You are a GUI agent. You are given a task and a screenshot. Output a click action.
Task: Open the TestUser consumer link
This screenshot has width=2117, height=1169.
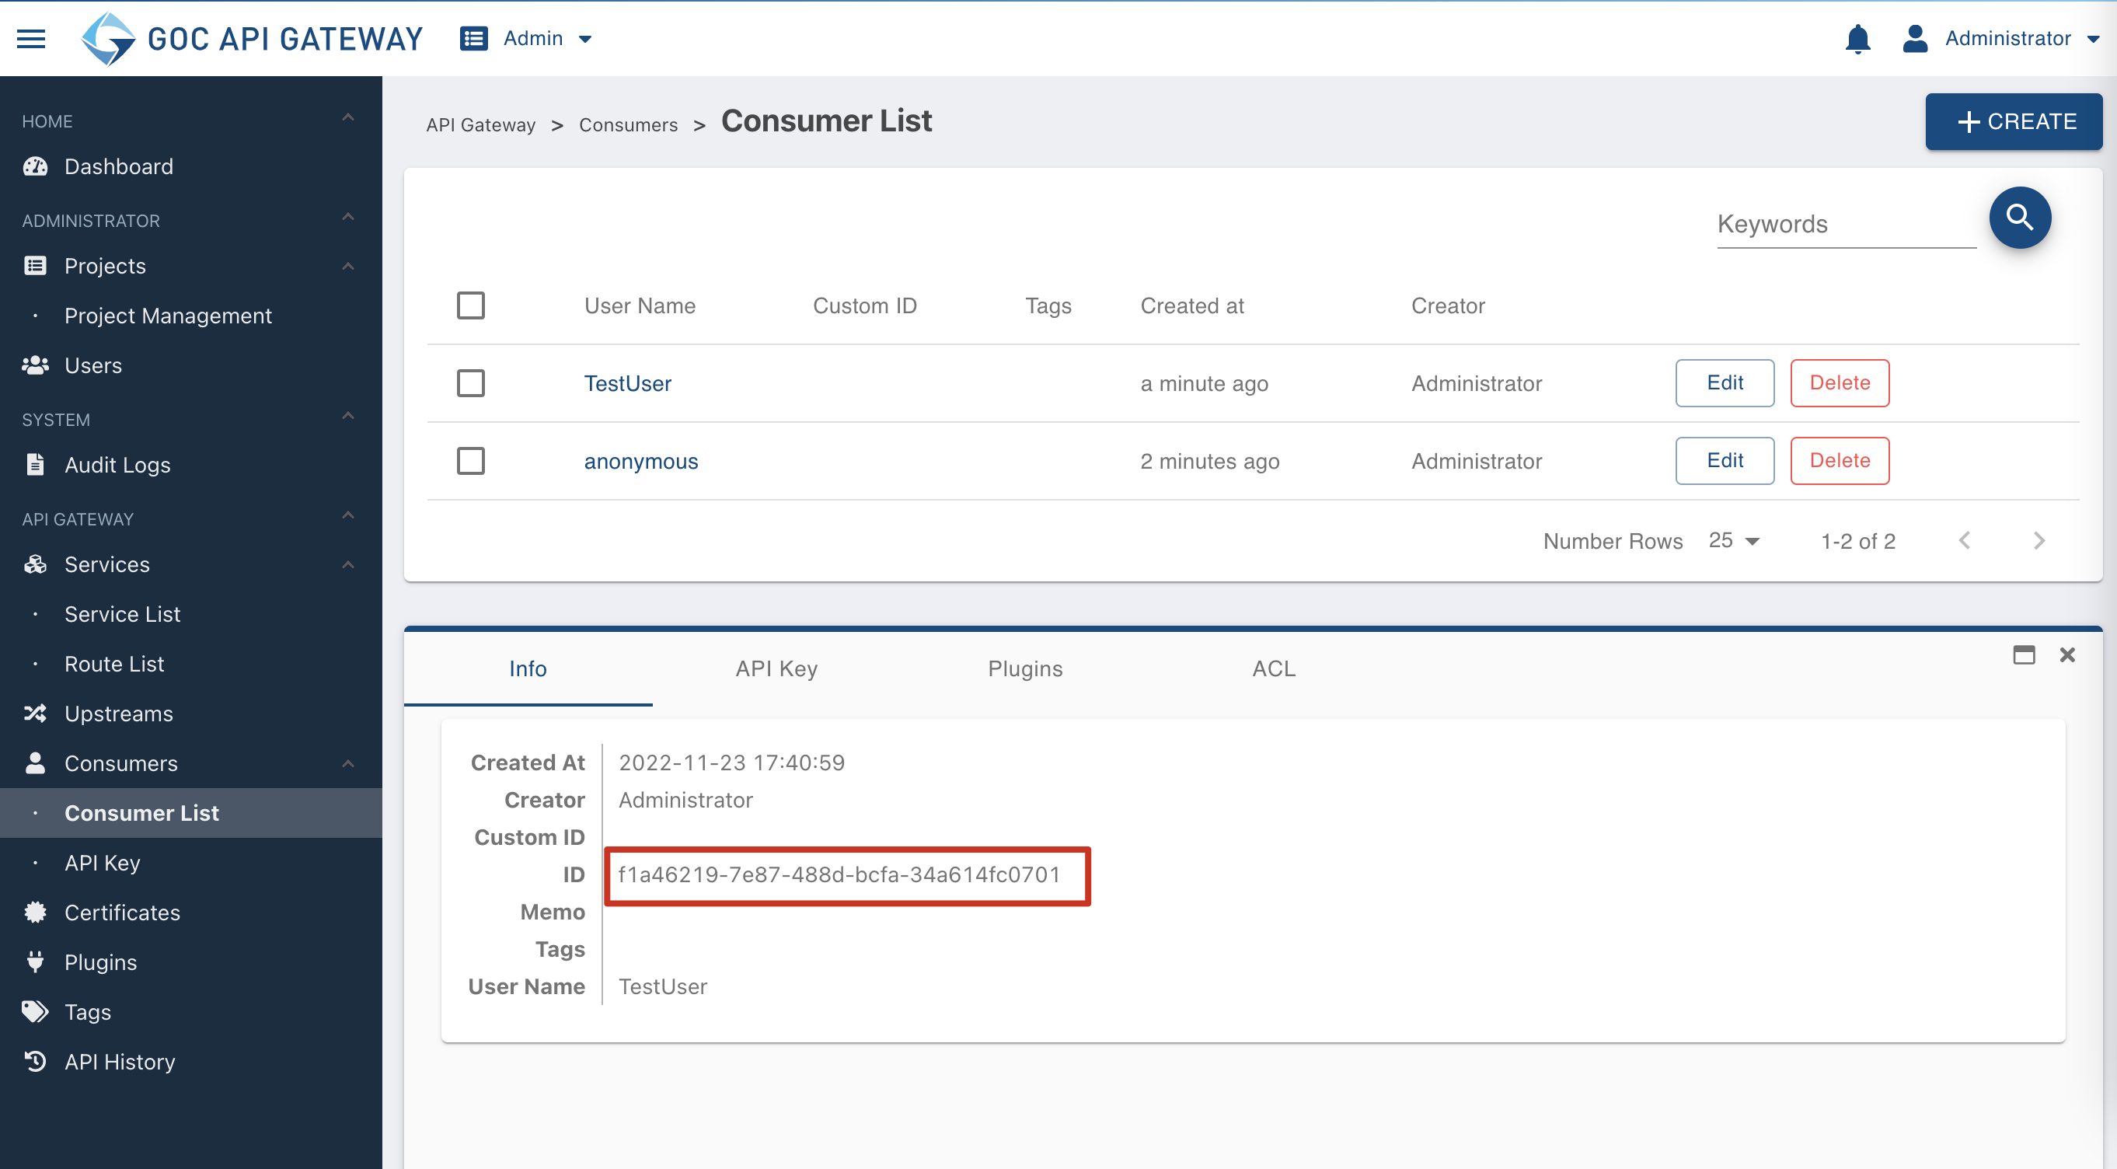pos(627,383)
